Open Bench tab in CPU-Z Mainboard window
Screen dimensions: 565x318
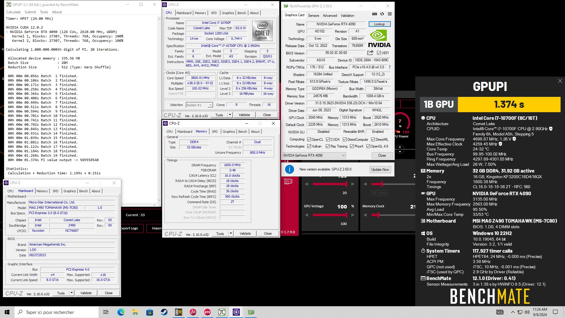coord(84,191)
